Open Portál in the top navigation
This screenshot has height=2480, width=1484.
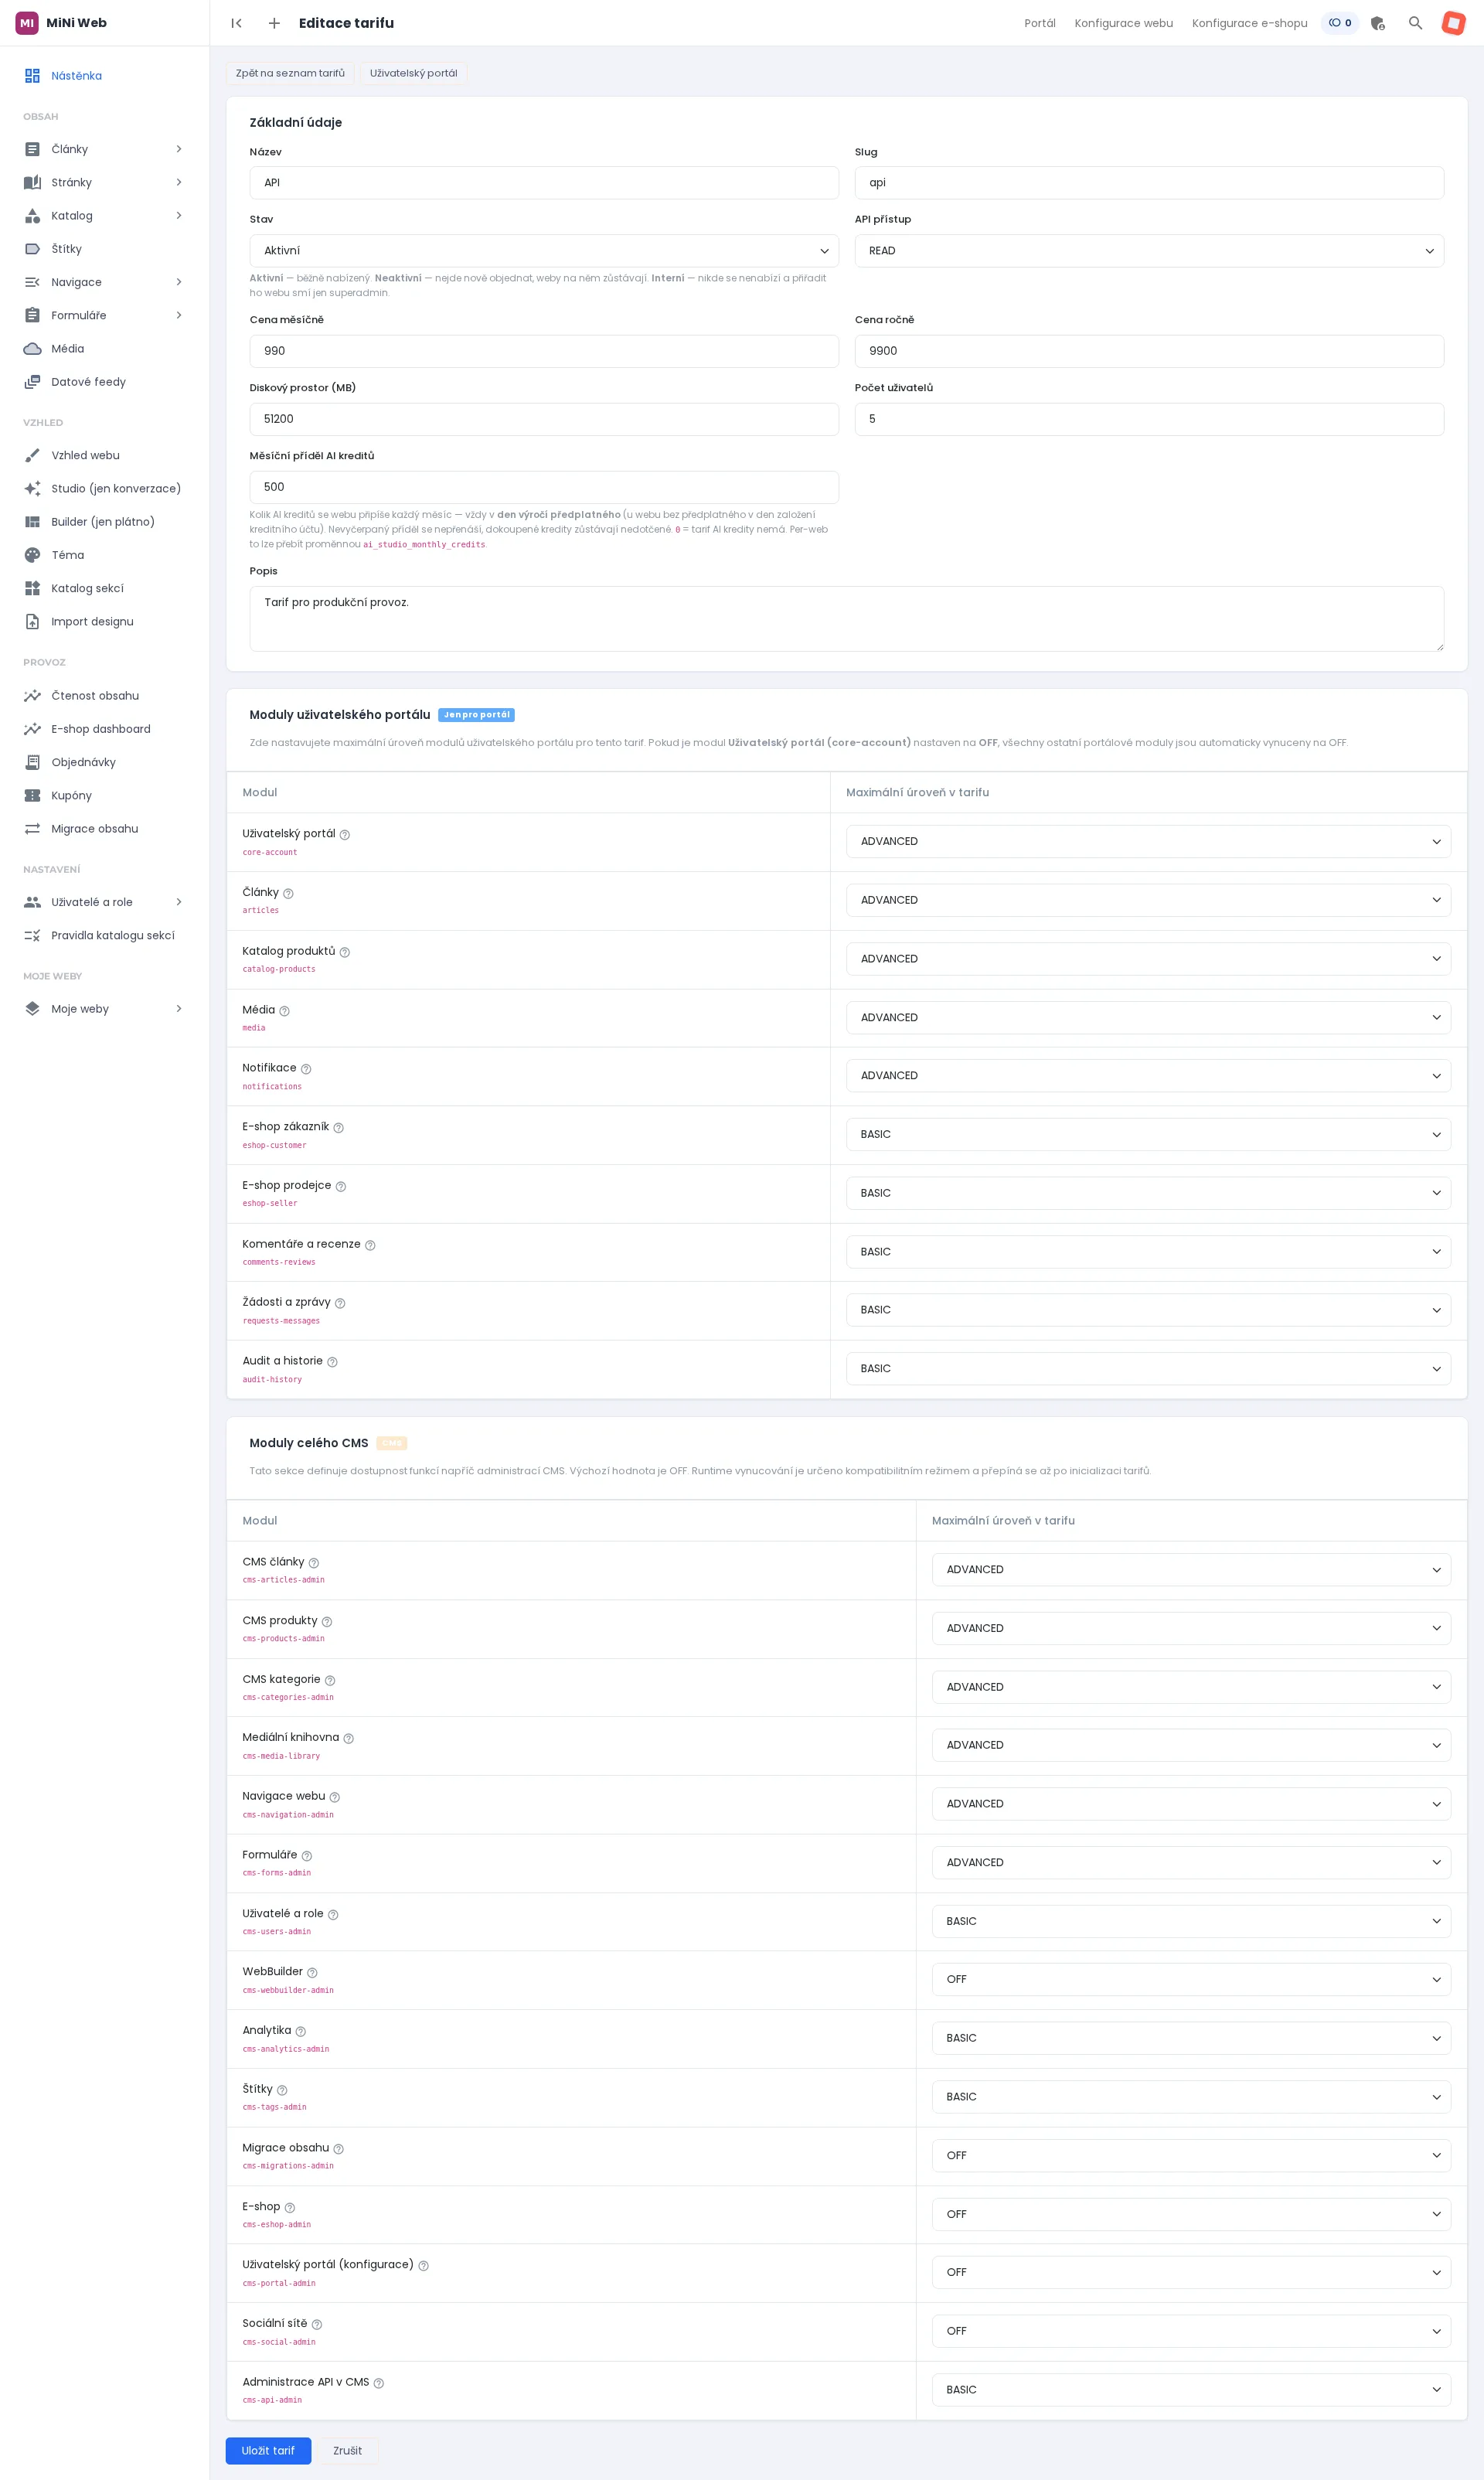click(1039, 23)
